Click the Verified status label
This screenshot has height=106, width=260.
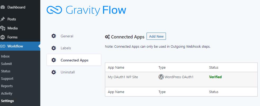coord(215,77)
